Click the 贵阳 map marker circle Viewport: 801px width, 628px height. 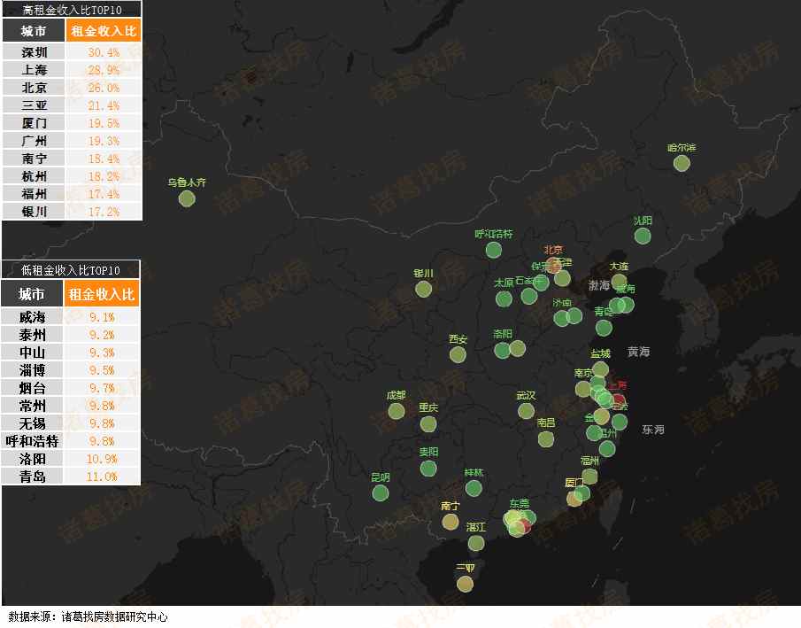click(x=428, y=468)
